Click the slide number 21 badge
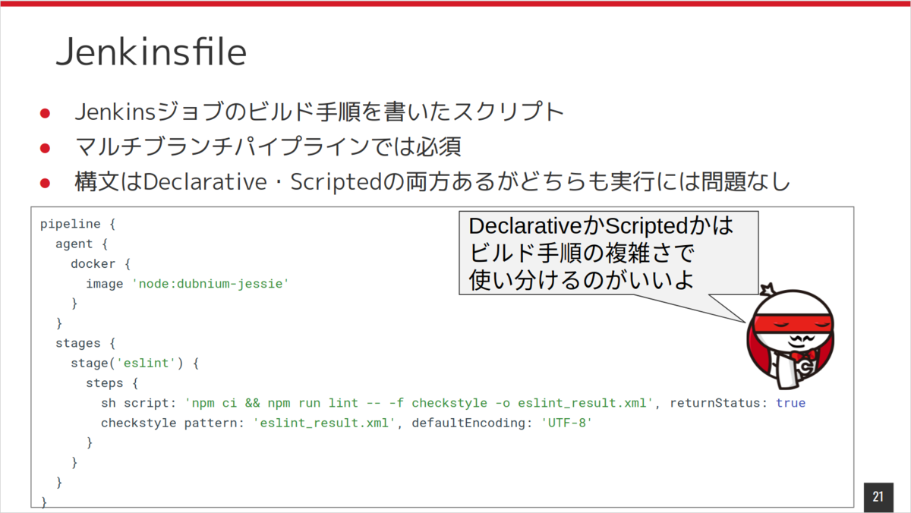The width and height of the screenshot is (911, 513). pyautogui.click(x=878, y=497)
